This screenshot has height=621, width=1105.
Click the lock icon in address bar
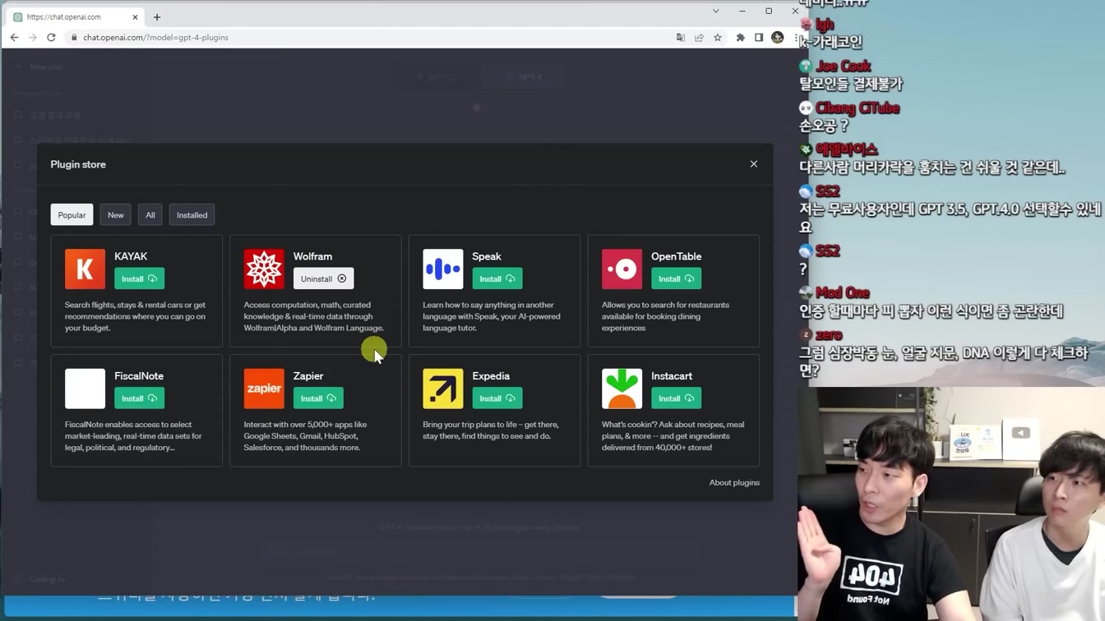[x=74, y=37]
